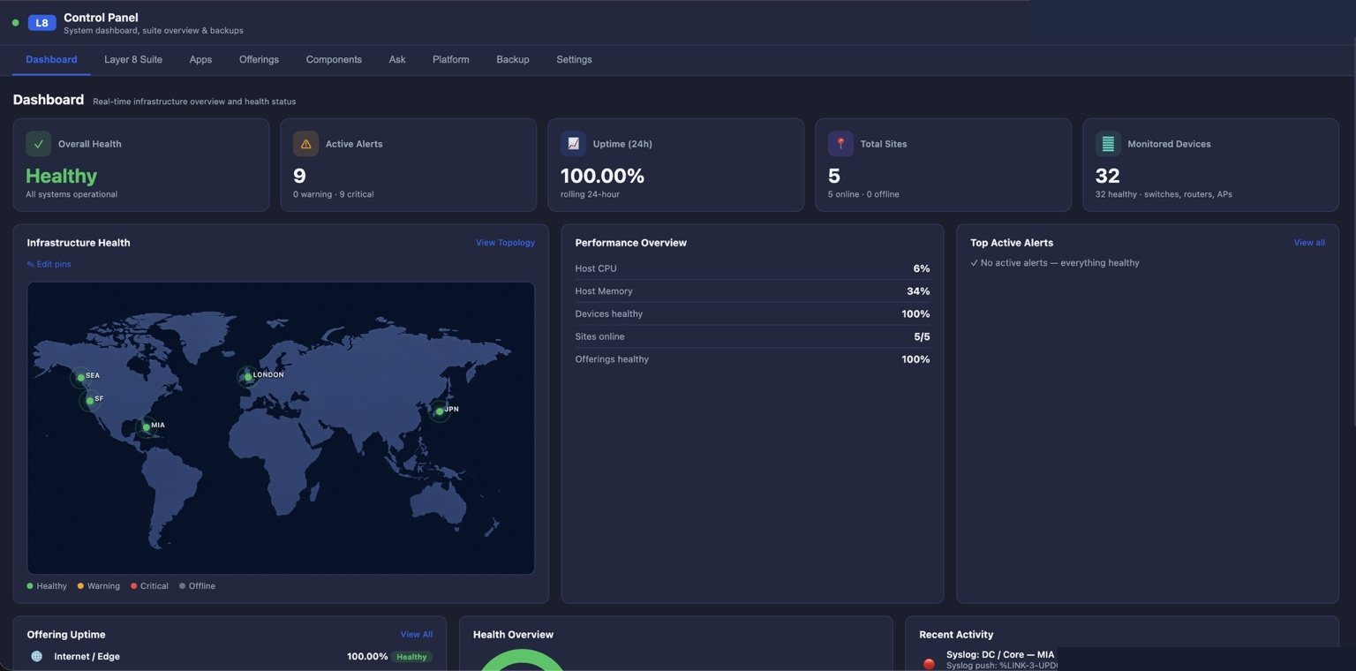This screenshot has height=671, width=1356.
Task: Click the Host CPU row
Action: tap(752, 268)
